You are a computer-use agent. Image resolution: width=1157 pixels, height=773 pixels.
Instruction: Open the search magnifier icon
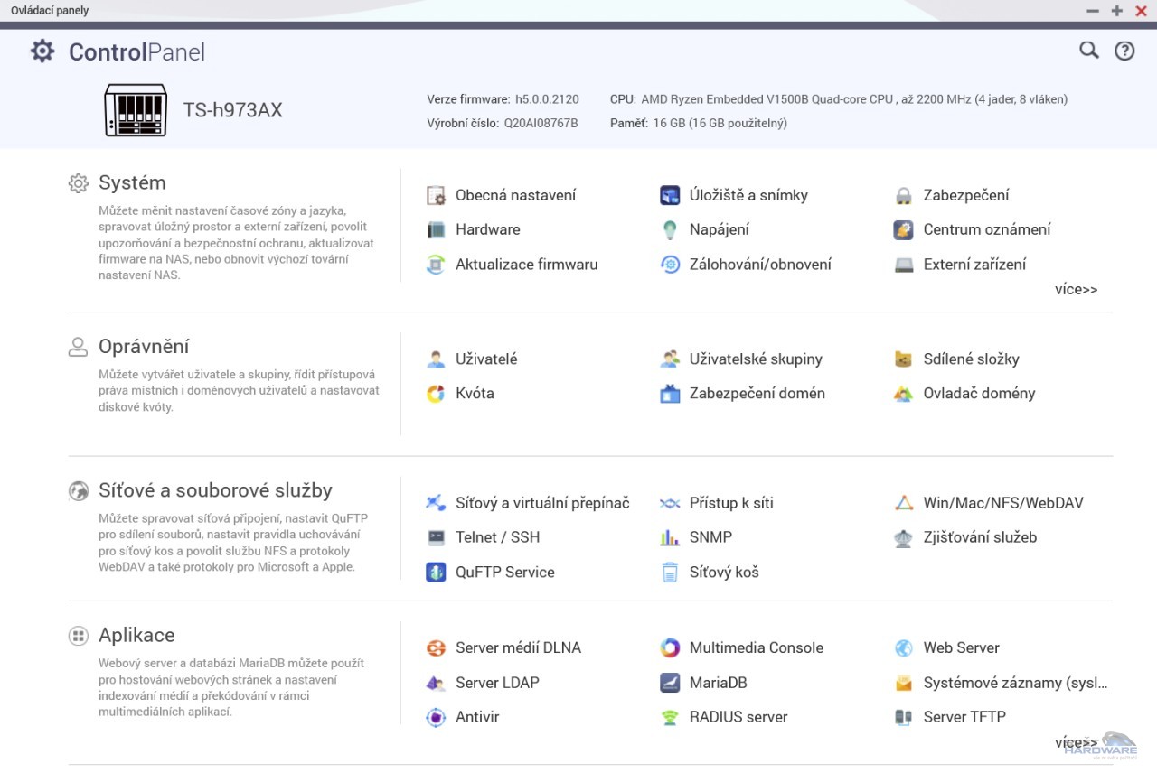pyautogui.click(x=1088, y=51)
